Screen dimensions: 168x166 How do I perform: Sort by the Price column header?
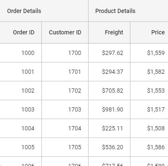click(x=149, y=32)
